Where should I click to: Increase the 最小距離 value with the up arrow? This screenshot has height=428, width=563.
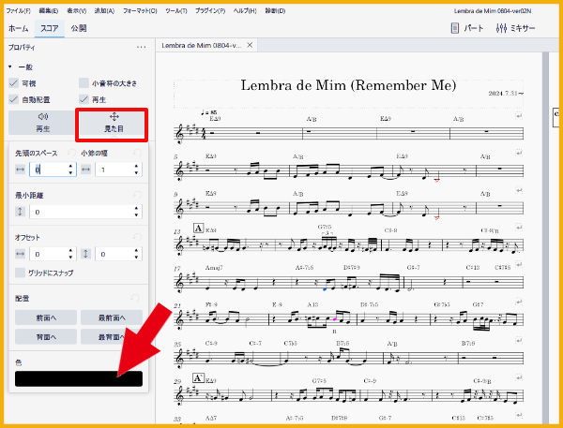coord(136,208)
